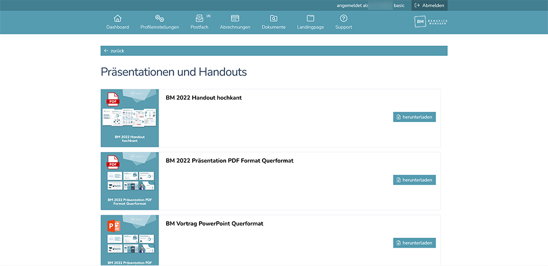Open the Support question mark icon
The height and width of the screenshot is (266, 548).
pos(343,18)
